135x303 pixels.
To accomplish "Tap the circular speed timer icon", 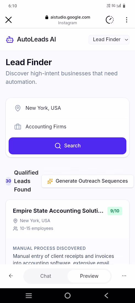I will [x=110, y=20].
